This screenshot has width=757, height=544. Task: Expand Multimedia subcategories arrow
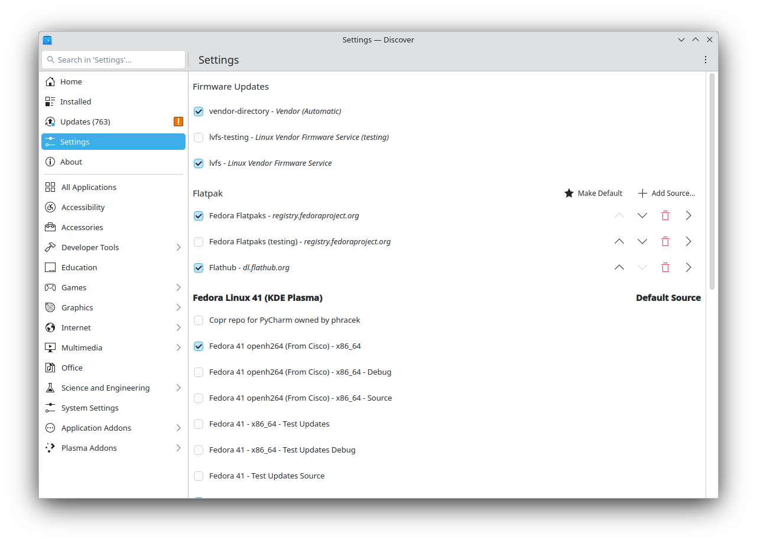pyautogui.click(x=178, y=348)
